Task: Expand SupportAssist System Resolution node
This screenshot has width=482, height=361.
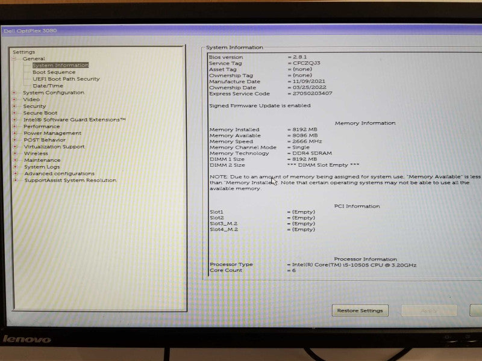Action: (x=16, y=180)
